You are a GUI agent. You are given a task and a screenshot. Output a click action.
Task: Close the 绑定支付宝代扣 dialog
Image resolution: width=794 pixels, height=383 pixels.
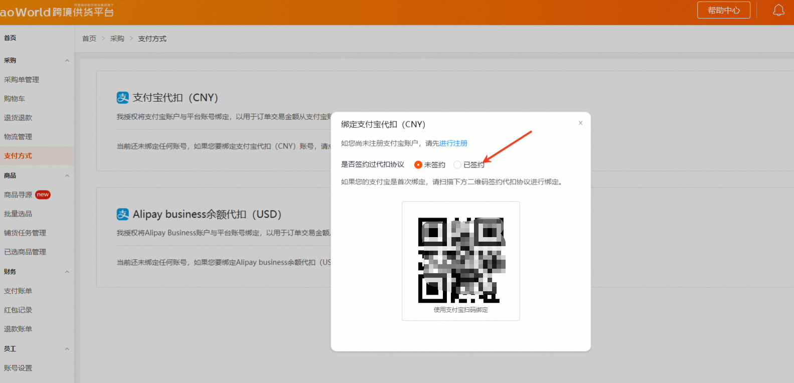click(x=580, y=123)
